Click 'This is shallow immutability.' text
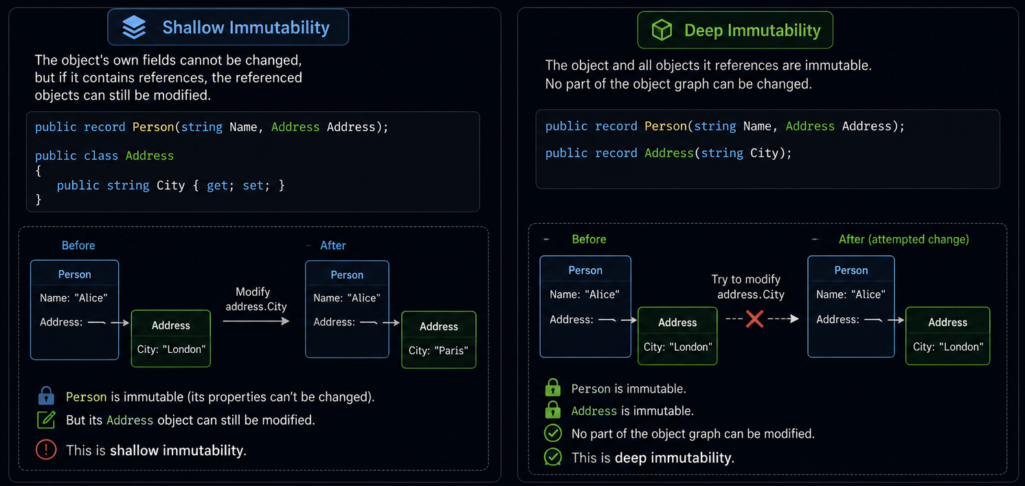1025x486 pixels. coord(156,450)
